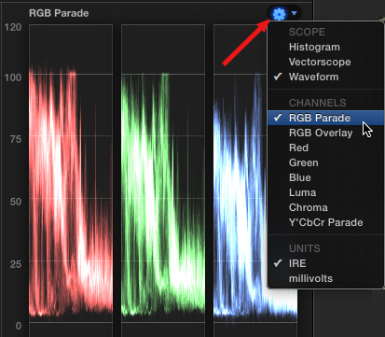Click the 25 scale label

pos(16,264)
